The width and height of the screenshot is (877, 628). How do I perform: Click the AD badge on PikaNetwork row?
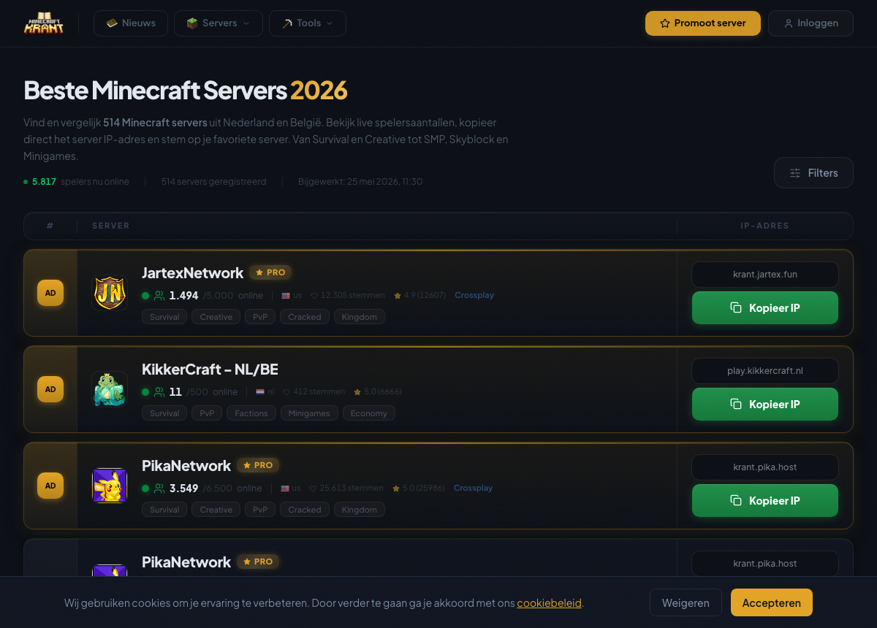point(50,486)
